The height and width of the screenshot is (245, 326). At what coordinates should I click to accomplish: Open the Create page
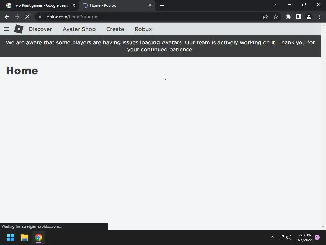[x=115, y=29]
